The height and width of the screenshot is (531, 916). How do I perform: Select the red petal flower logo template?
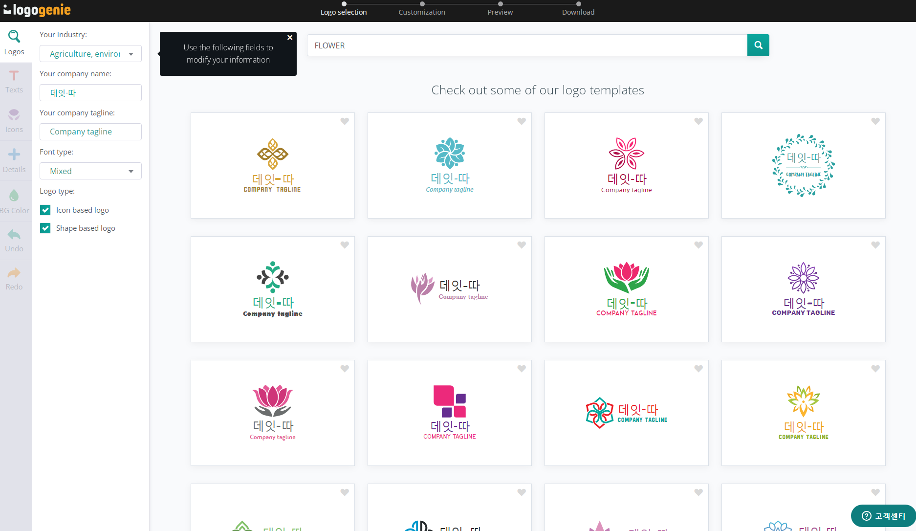point(627,166)
